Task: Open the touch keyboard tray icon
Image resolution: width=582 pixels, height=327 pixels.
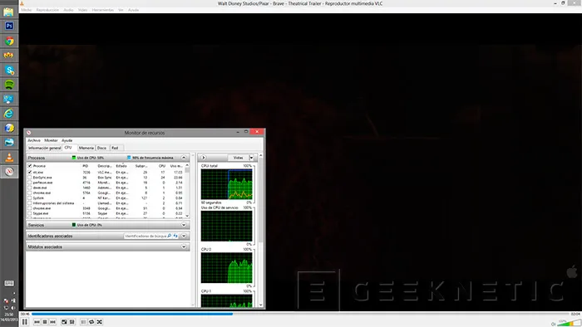Action: [x=9, y=283]
